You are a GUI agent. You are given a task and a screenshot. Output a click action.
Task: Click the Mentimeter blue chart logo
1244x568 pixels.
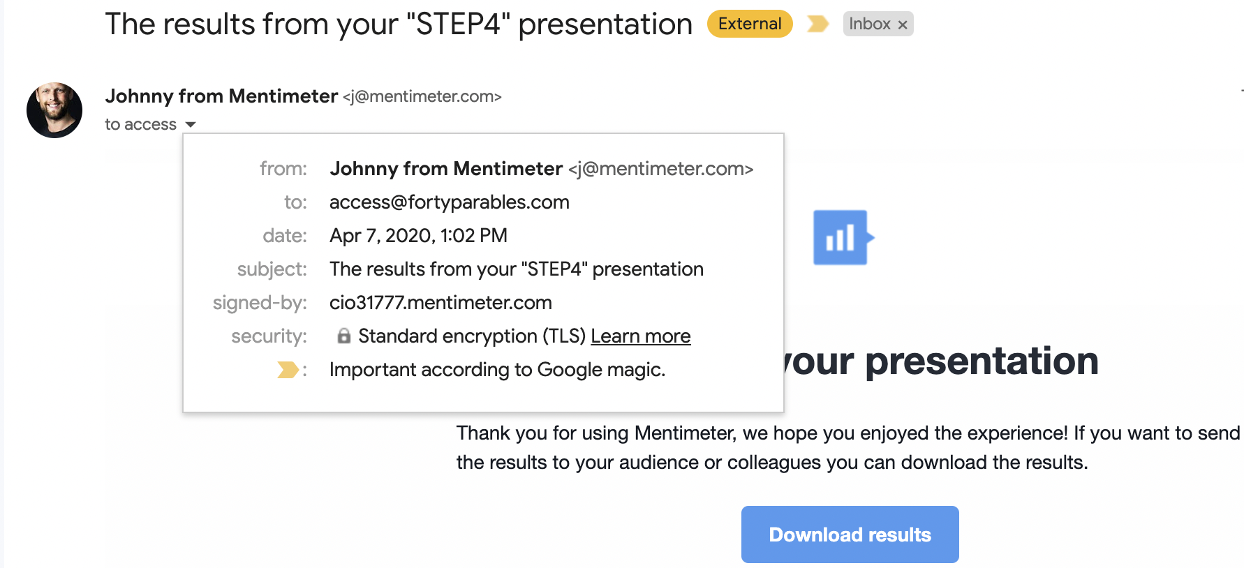click(843, 237)
